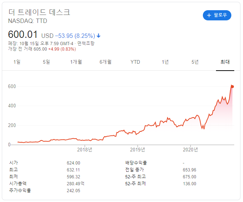Open the YTD chart tab
The height and width of the screenshot is (202, 243).
pyautogui.click(x=135, y=62)
